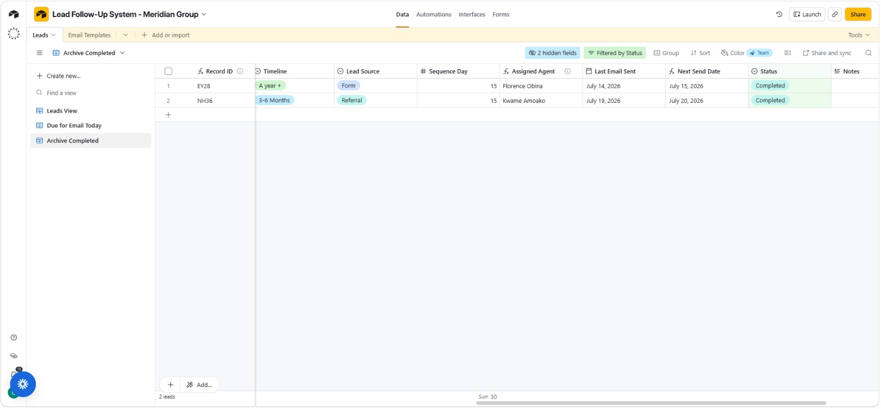
Task: Click the bottom plus add record button
Action: click(x=171, y=385)
